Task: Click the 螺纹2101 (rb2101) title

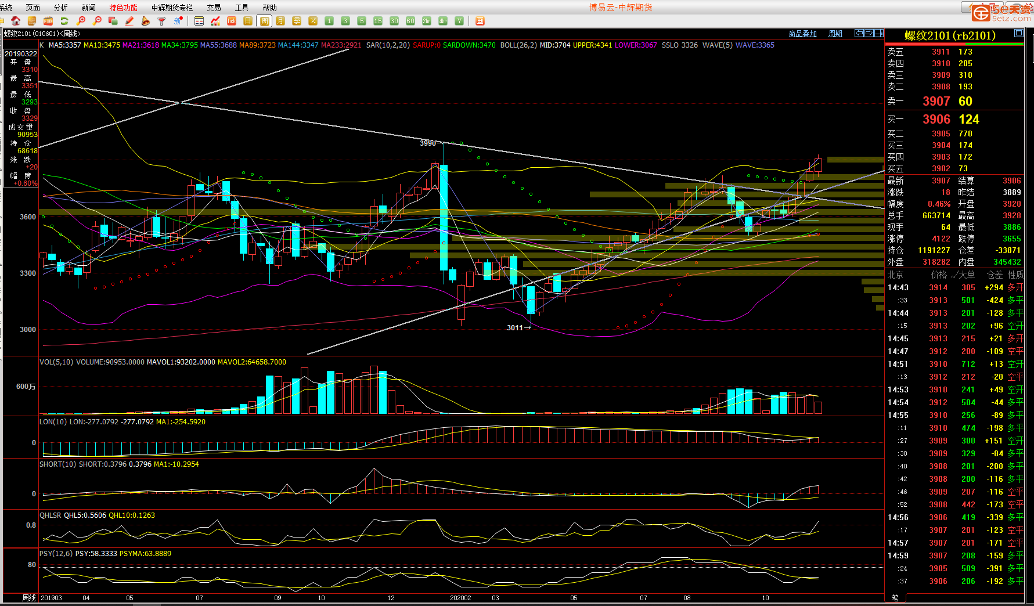Action: (x=950, y=35)
